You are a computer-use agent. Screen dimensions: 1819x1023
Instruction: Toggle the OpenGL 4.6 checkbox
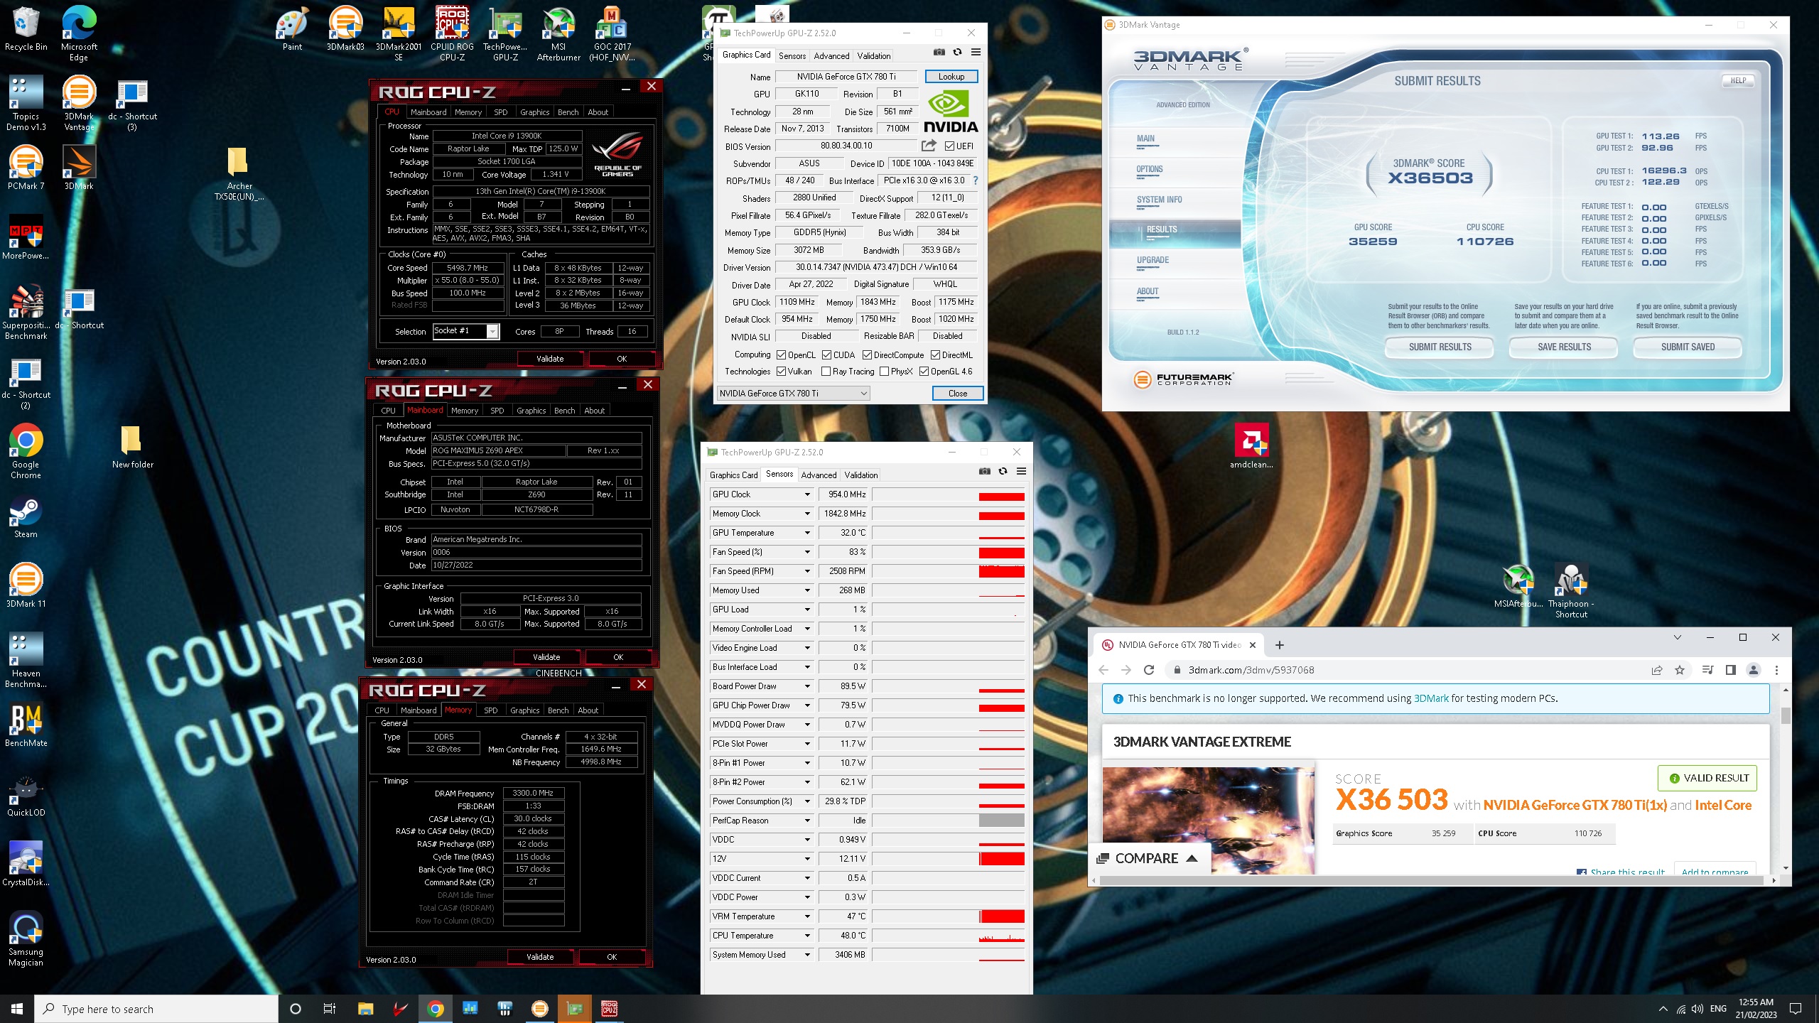coord(924,372)
